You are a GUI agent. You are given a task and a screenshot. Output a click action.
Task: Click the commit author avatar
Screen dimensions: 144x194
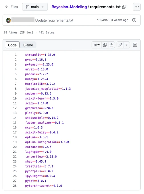(9, 20)
